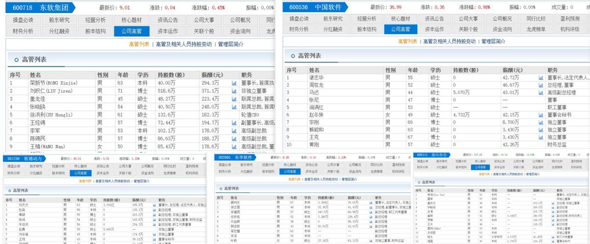The height and width of the screenshot is (244, 590).
Task: Show salary chart icon for 赵冬妹 row
Action: point(541,115)
